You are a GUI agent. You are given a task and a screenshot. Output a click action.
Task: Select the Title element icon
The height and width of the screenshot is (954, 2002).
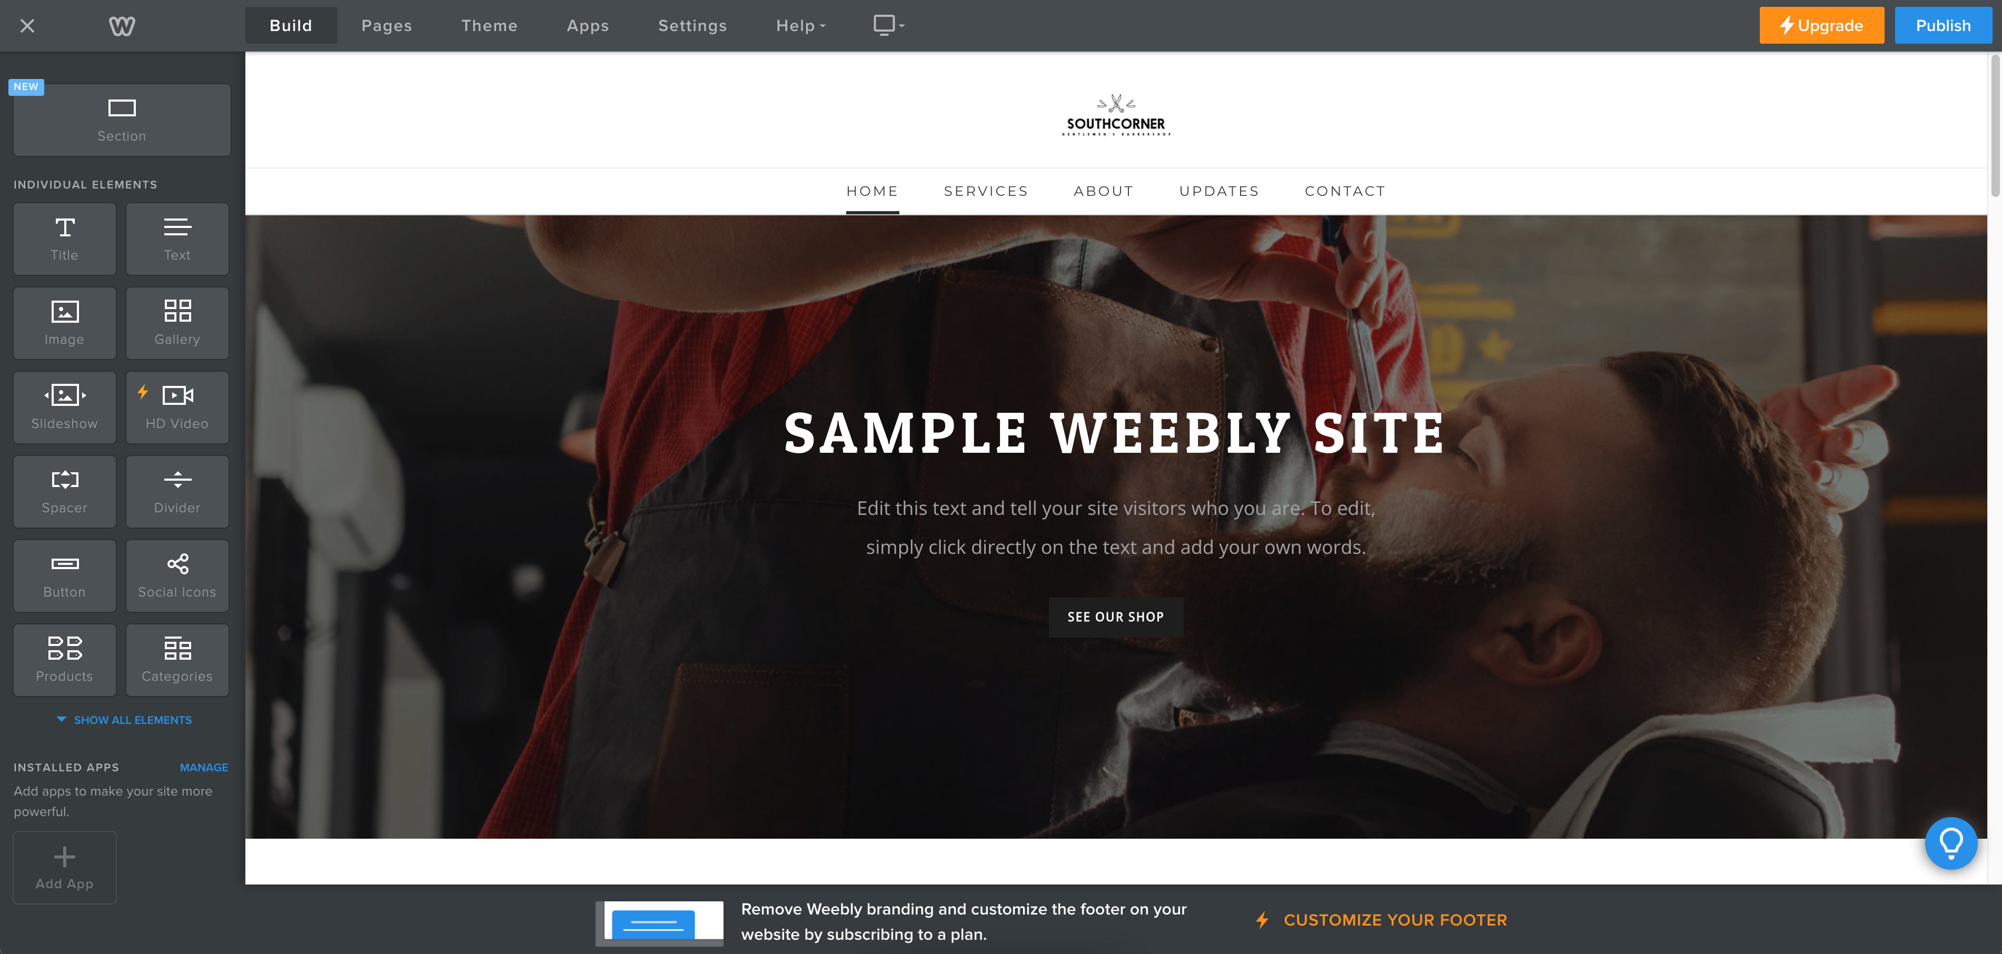pyautogui.click(x=65, y=227)
